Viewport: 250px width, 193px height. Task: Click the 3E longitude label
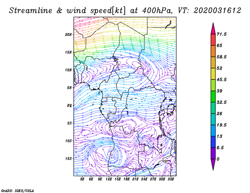82,179
